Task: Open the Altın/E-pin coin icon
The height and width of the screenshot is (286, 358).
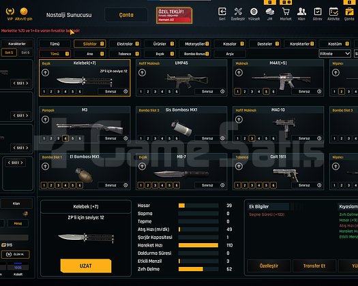Action: (24, 12)
